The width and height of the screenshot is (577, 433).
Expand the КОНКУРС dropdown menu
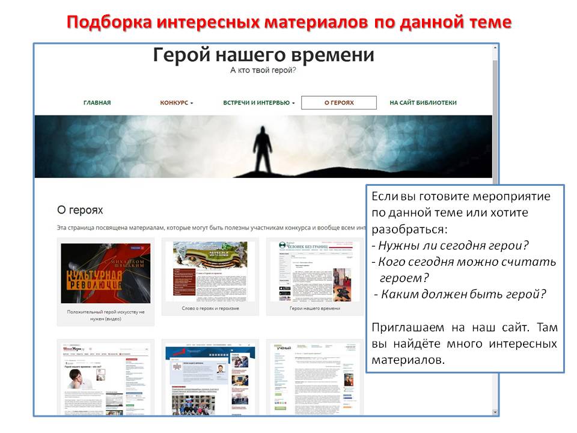tap(176, 103)
